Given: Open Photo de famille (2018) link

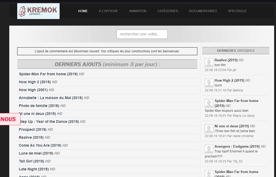Looking at the screenshot, I should click(x=42, y=106).
